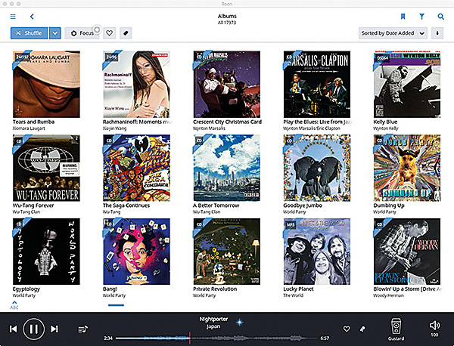Image resolution: width=454 pixels, height=346 pixels.
Task: Open Dumbing Up album cover
Action: (x=407, y=168)
